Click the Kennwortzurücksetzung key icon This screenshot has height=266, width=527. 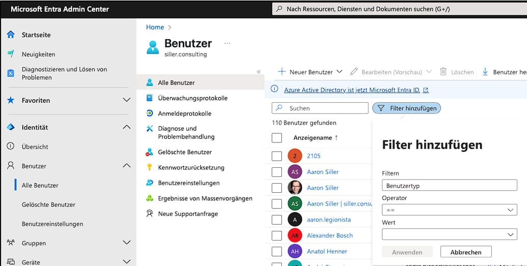pyautogui.click(x=149, y=167)
